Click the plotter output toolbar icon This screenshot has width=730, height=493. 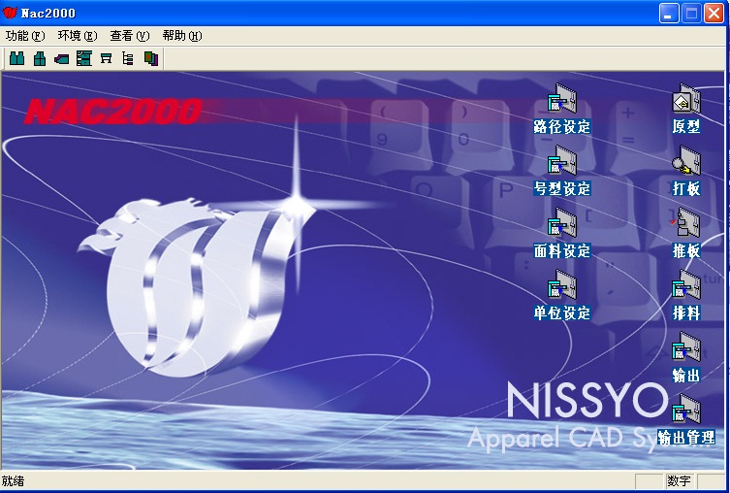coord(106,58)
